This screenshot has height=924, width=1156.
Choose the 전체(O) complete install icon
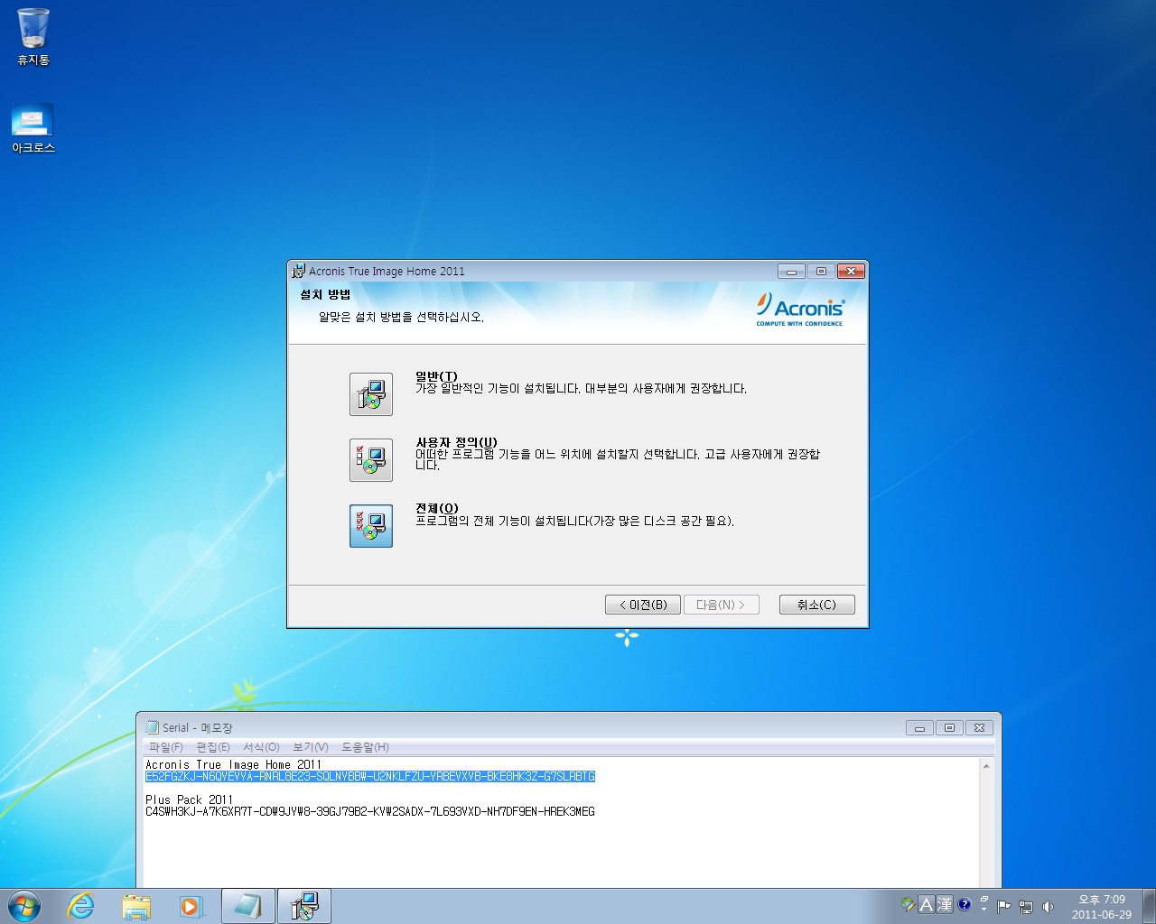(x=371, y=526)
